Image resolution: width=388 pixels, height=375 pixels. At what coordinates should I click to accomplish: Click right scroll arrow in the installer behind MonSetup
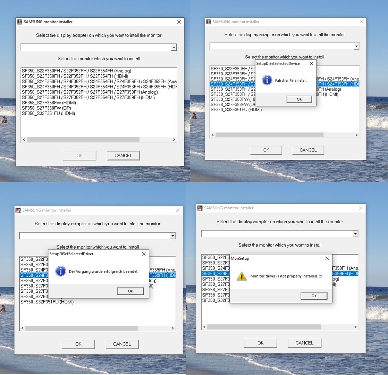(x=356, y=327)
